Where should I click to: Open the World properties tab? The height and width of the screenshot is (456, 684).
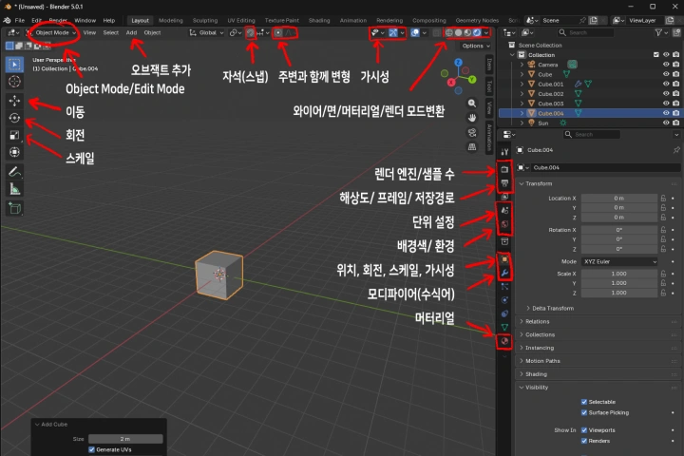tap(504, 224)
